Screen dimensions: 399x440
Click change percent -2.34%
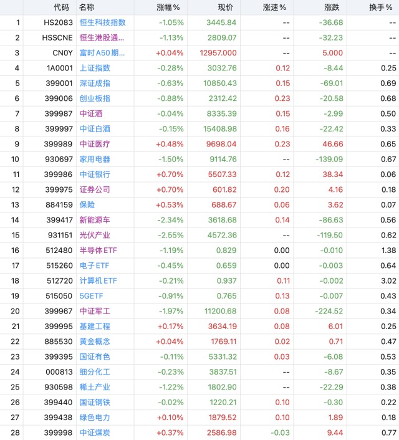pos(170,220)
